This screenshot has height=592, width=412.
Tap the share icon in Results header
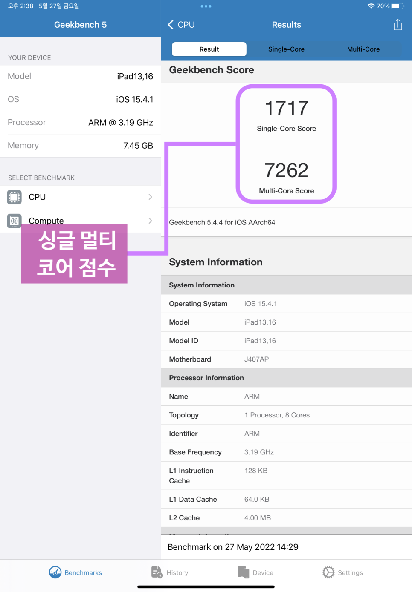397,25
